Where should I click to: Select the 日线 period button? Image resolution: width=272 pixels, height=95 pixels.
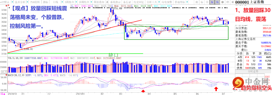point(55,2)
